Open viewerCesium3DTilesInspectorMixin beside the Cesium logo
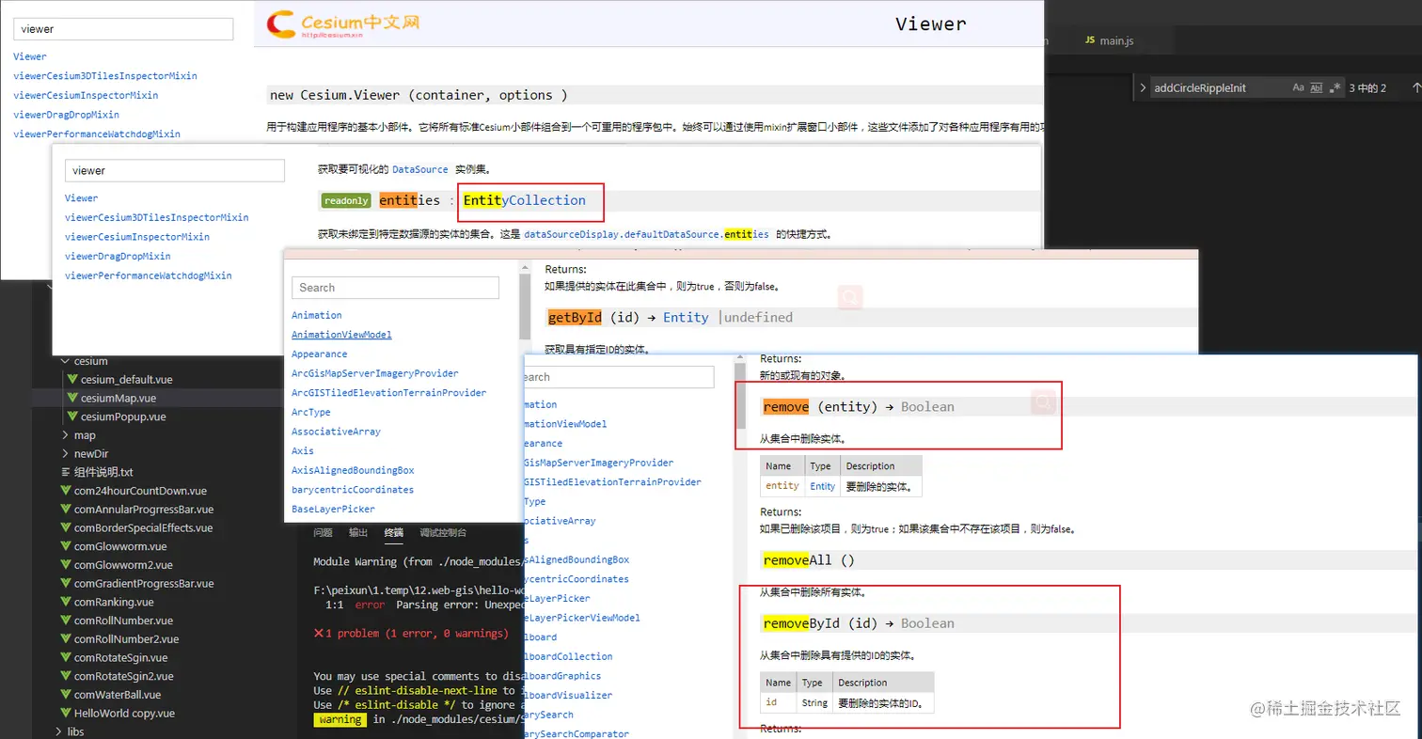Screen dimensions: 1422x739 point(105,75)
